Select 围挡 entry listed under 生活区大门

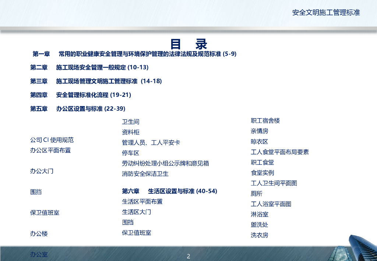tap(128, 222)
